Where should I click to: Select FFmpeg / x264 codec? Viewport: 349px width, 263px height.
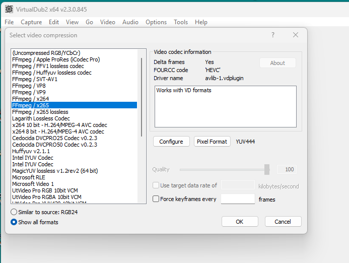point(74,99)
